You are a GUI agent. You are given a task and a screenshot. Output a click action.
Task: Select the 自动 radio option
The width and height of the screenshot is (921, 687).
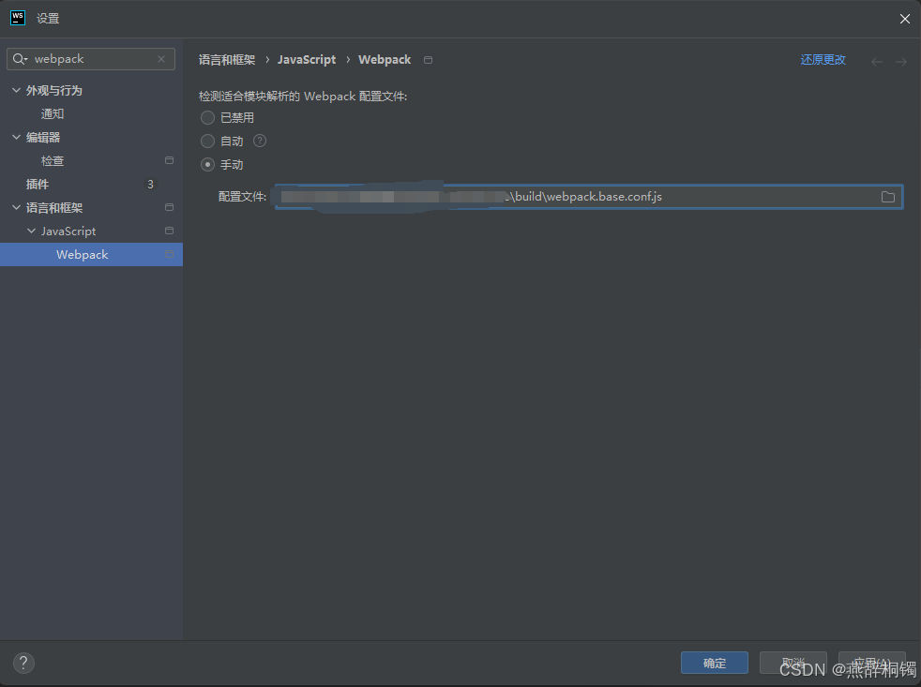point(207,141)
